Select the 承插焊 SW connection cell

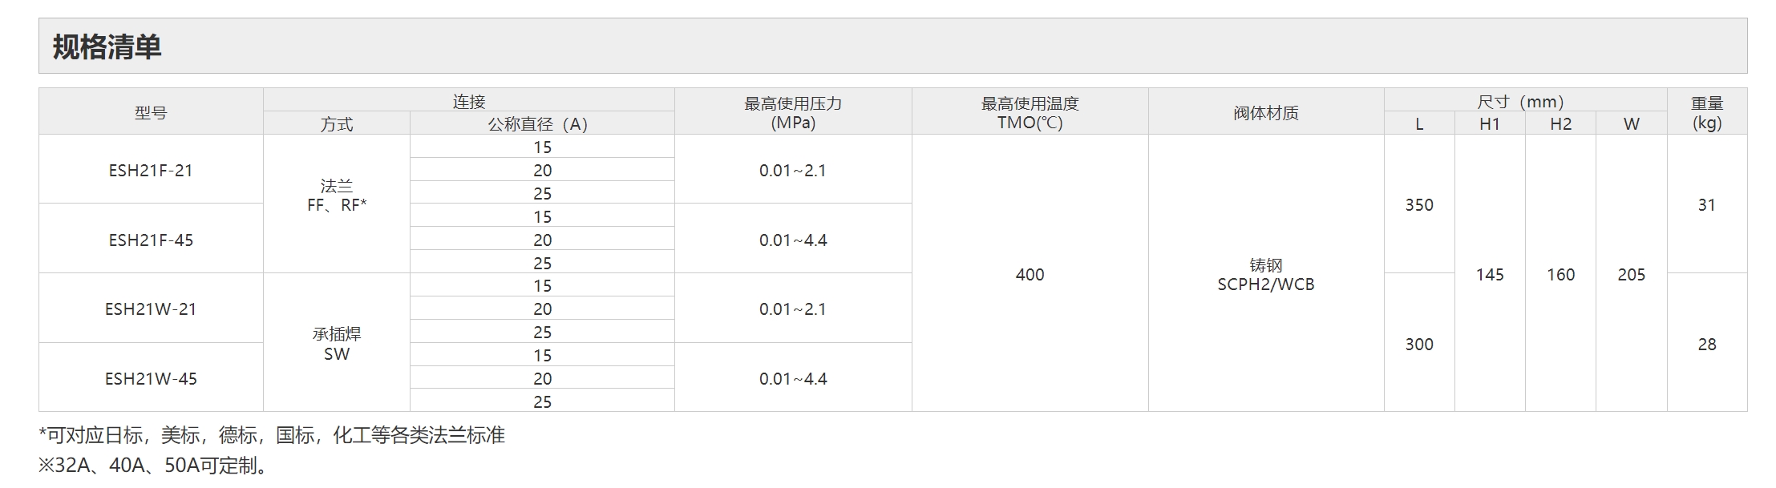pyautogui.click(x=337, y=344)
